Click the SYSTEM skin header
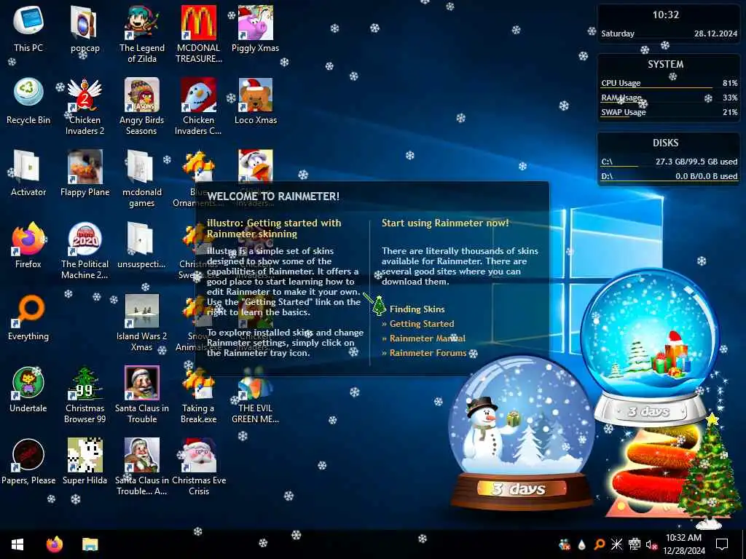The image size is (746, 559). coord(665,64)
